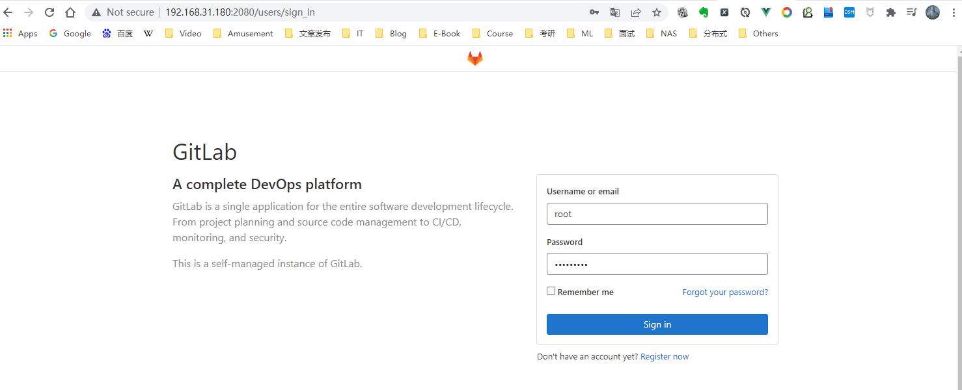962x390 pixels.
Task: Expand the 考研 bookmark folder
Action: point(540,33)
